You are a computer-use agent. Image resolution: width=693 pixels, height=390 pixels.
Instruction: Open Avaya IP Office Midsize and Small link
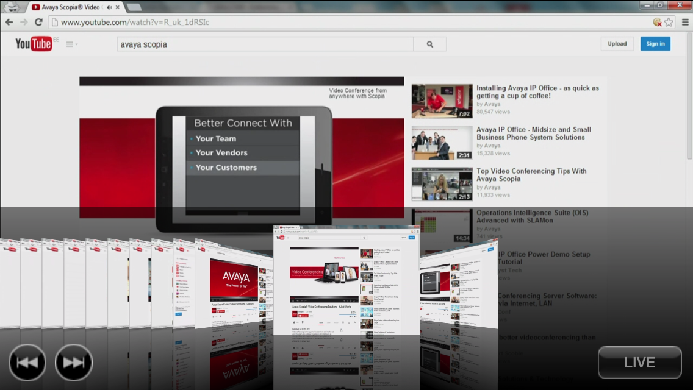coord(533,133)
